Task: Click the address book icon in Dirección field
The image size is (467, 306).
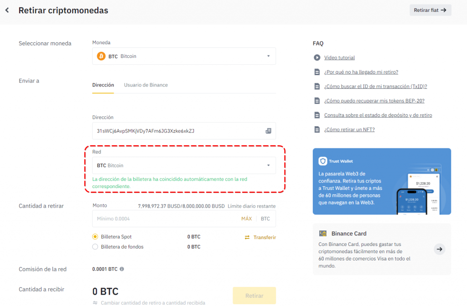Action: coord(268,131)
